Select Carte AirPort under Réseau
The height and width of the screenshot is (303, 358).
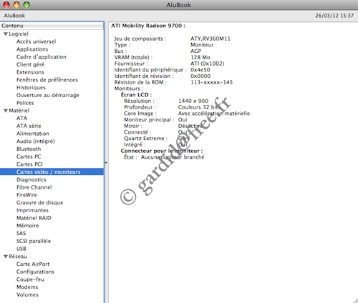[x=33, y=264]
